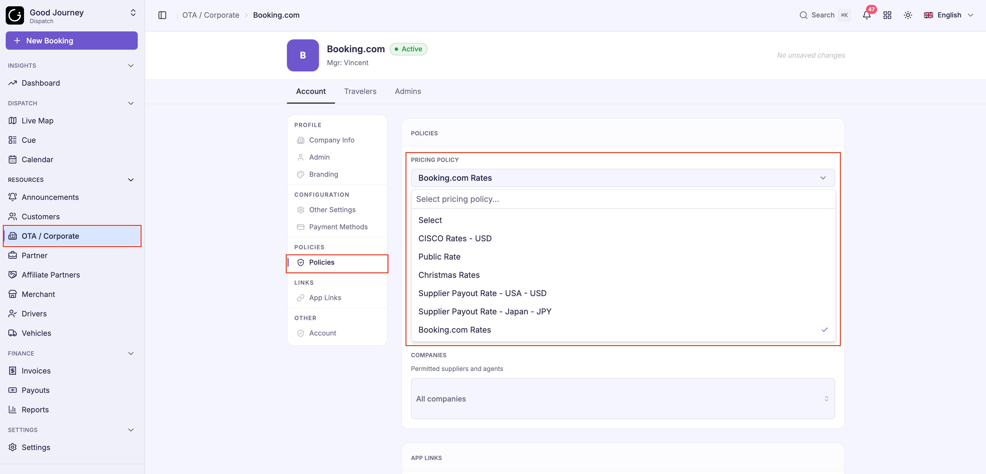Image resolution: width=986 pixels, height=474 pixels.
Task: Click the Settings gear icon
Action: click(13, 447)
